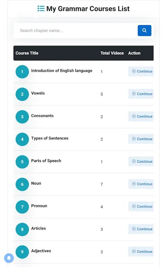Click the number 9 Adjectives badge
The width and height of the screenshot is (167, 267).
coord(22,252)
